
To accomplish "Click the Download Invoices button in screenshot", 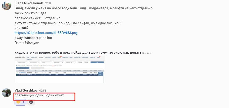I will [x=23, y=68].
